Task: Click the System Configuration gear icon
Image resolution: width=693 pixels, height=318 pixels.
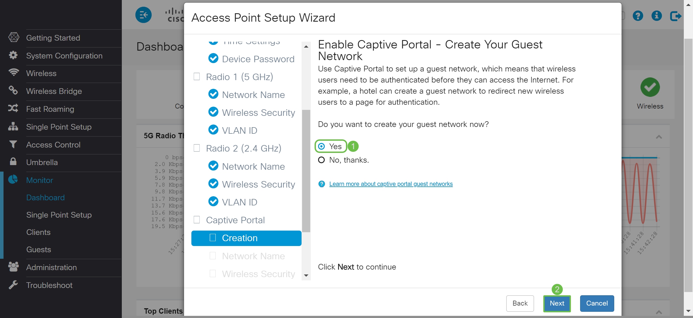Action: point(13,55)
